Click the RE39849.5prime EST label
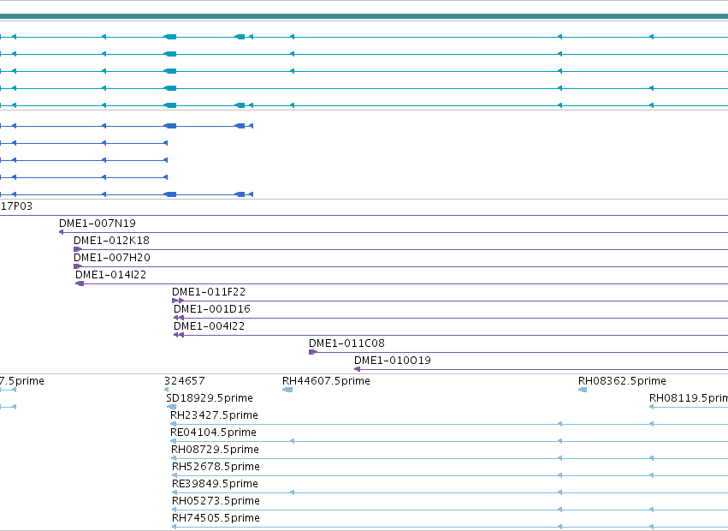 pyautogui.click(x=215, y=485)
